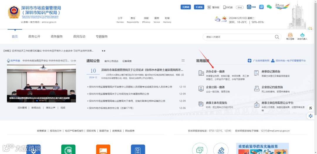The width and height of the screenshot is (317, 154).
Task: Open the 企业登记档案查询 service link
Action: point(272,87)
